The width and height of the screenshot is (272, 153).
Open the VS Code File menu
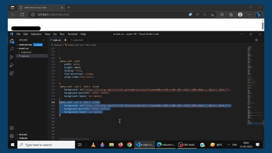[x=18, y=34]
